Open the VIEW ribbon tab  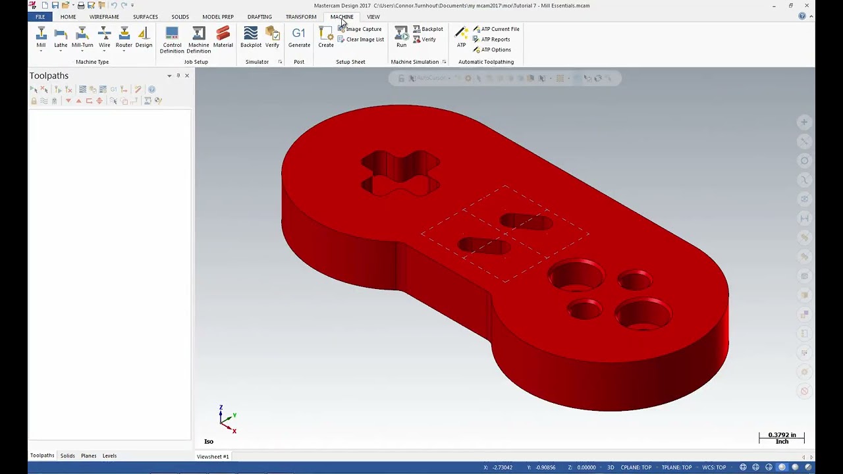(x=373, y=16)
